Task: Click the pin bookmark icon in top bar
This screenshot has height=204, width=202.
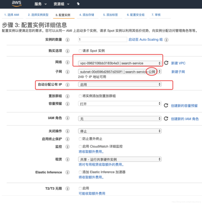Action: [78, 4]
